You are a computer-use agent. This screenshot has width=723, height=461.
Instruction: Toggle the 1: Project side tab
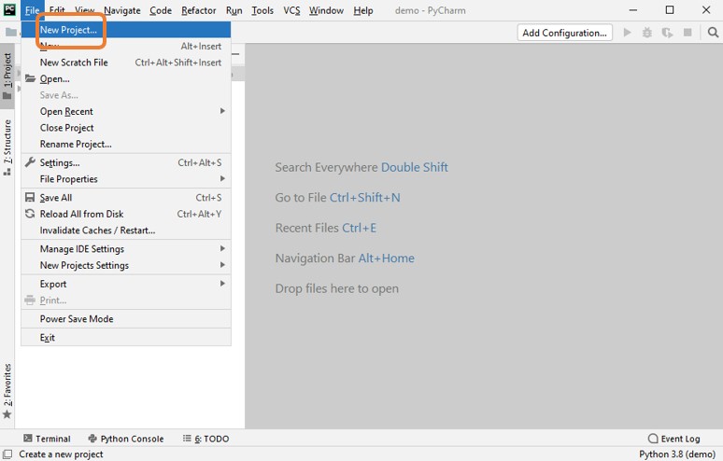pos(7,76)
